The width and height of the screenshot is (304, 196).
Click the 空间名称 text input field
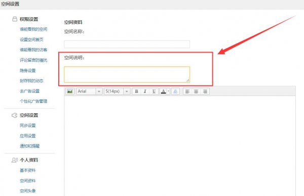pos(127,44)
